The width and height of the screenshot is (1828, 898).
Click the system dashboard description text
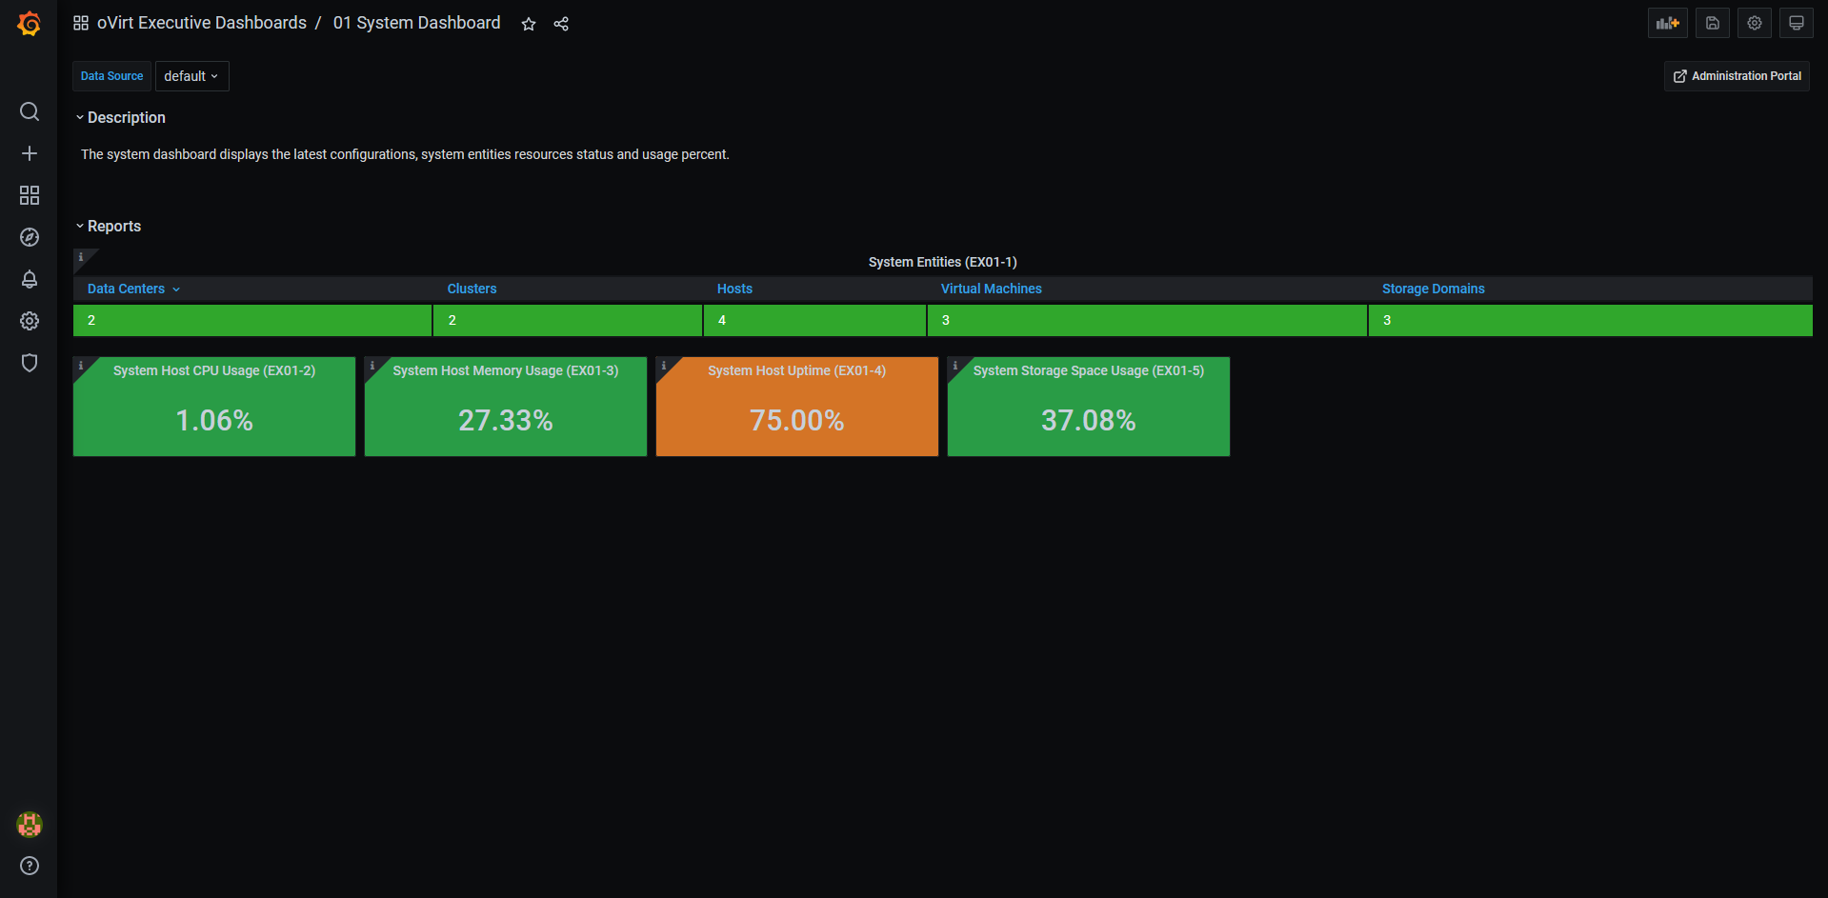pos(405,154)
